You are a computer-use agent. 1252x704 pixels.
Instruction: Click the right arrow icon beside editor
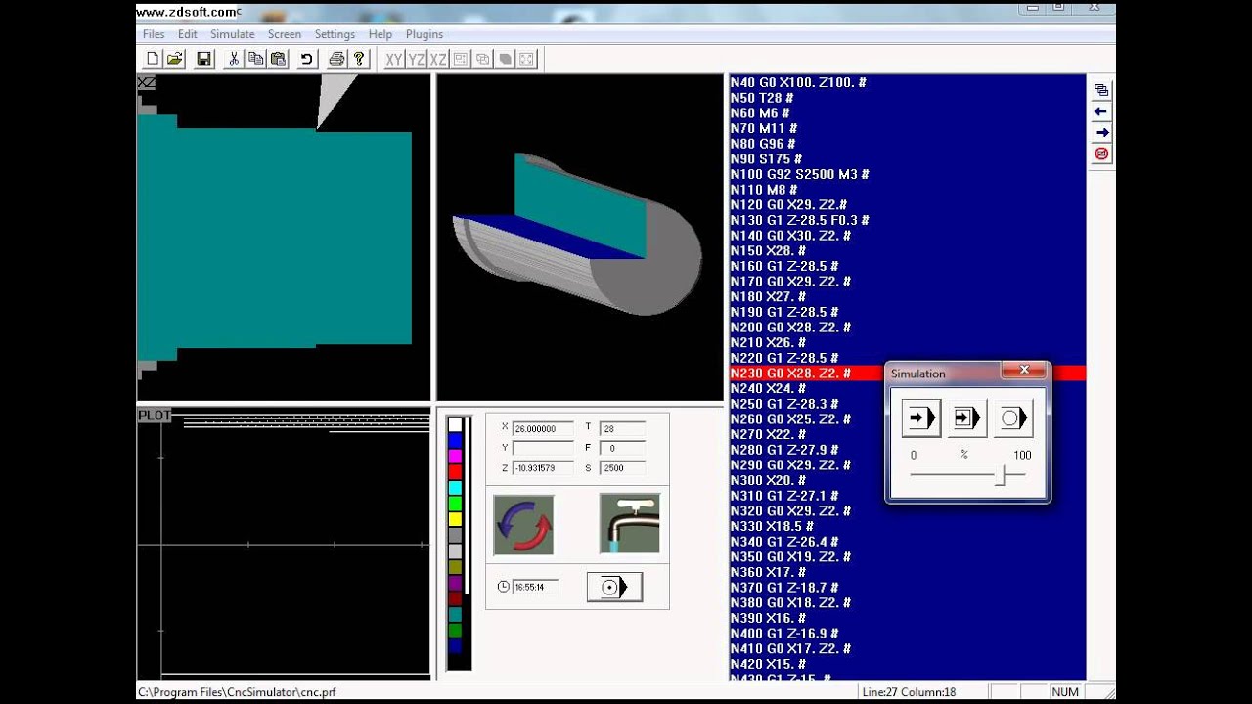pos(1101,133)
